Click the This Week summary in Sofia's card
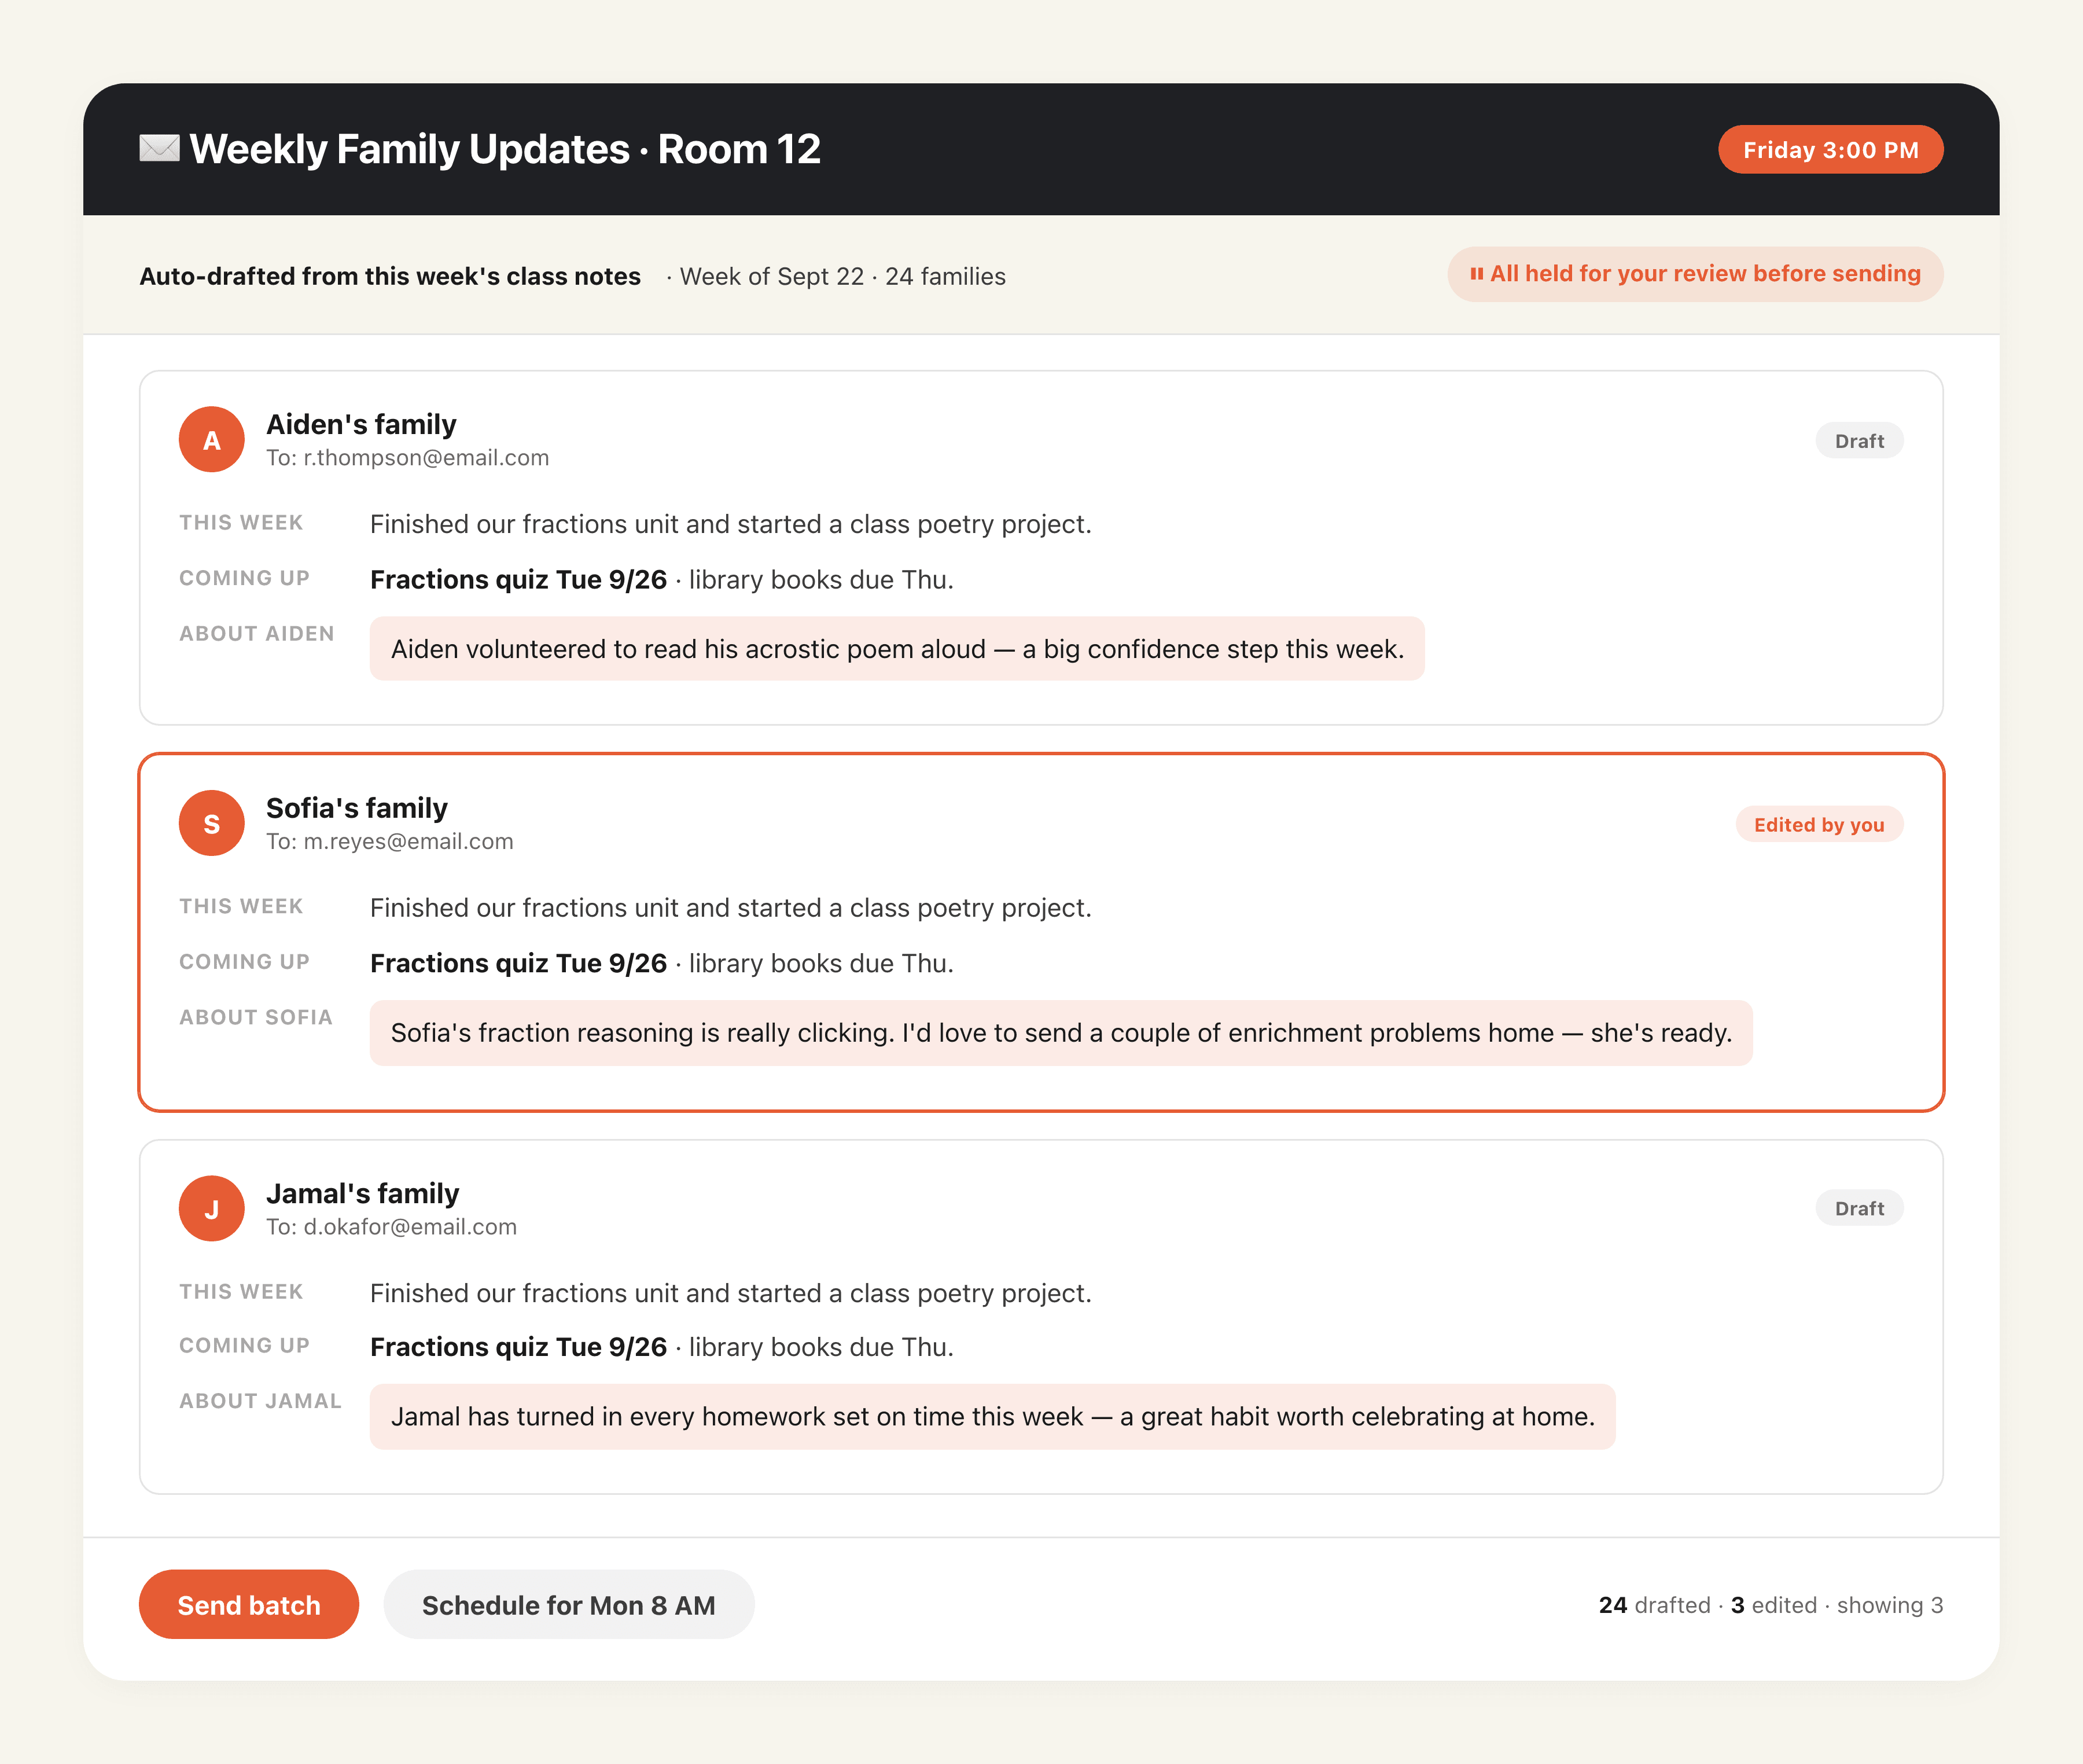Image resolution: width=2083 pixels, height=1764 pixels. (x=731, y=908)
